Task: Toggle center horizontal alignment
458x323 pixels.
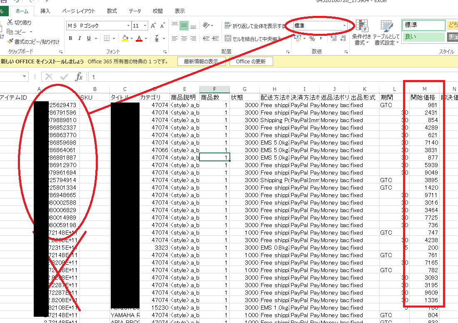Action: [x=184, y=38]
